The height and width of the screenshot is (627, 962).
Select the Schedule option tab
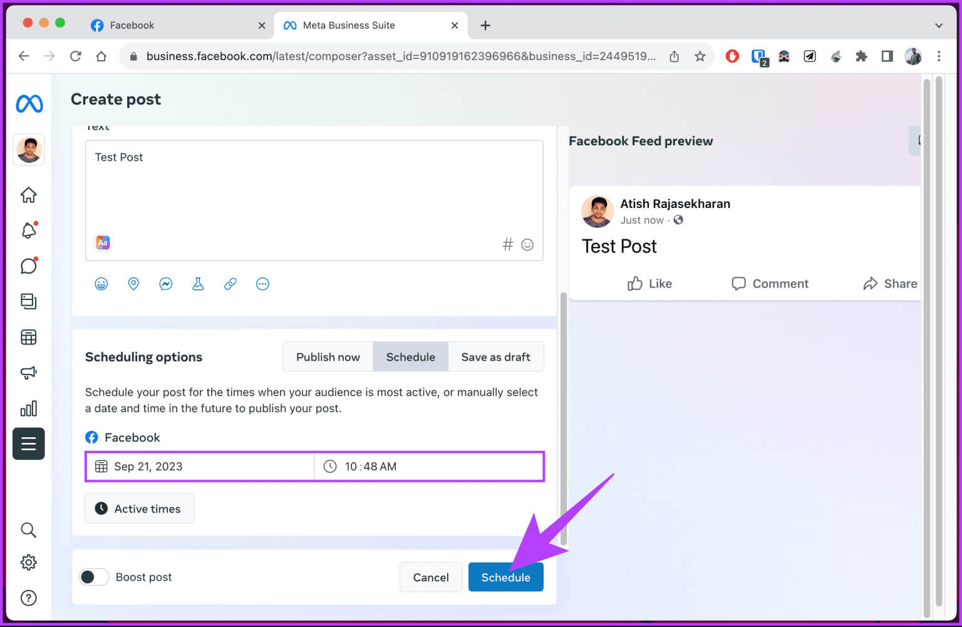point(410,357)
